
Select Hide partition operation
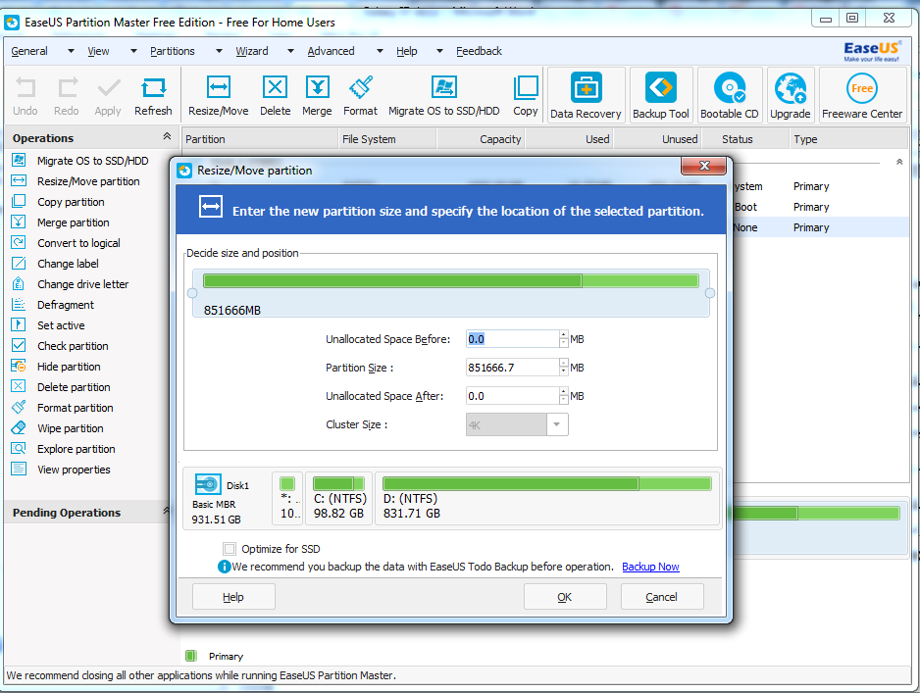[69, 367]
